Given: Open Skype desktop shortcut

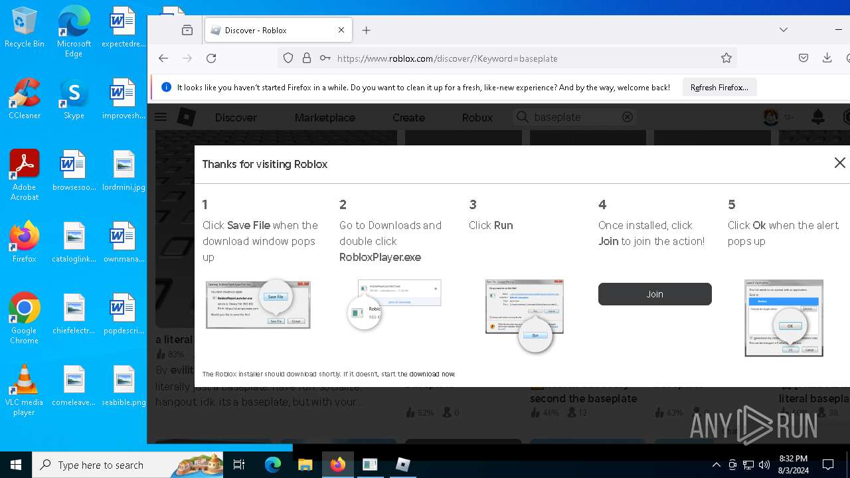Looking at the screenshot, I should 74,98.
